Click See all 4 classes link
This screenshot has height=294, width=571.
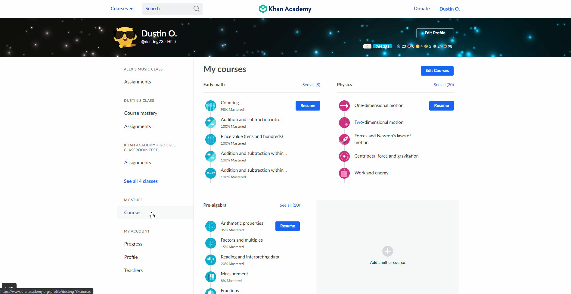point(141,181)
